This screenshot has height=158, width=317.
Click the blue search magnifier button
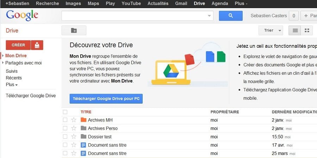pyautogui.click(x=231, y=16)
